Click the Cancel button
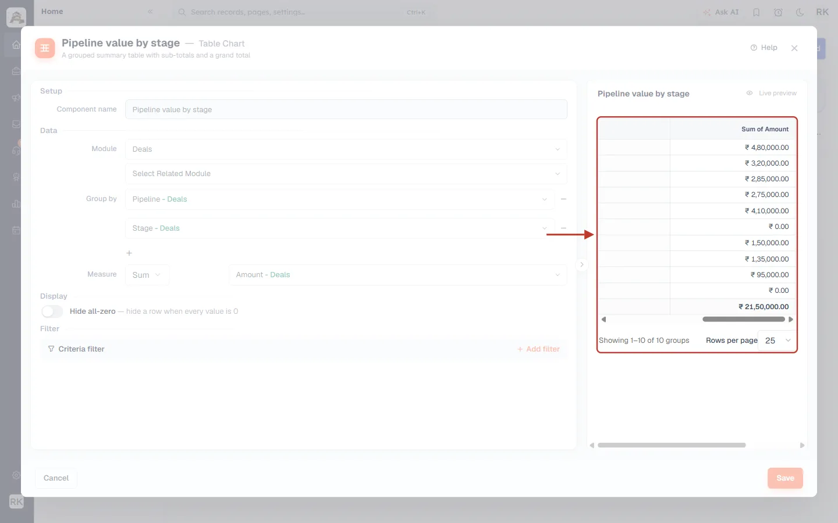838x523 pixels. click(x=56, y=478)
